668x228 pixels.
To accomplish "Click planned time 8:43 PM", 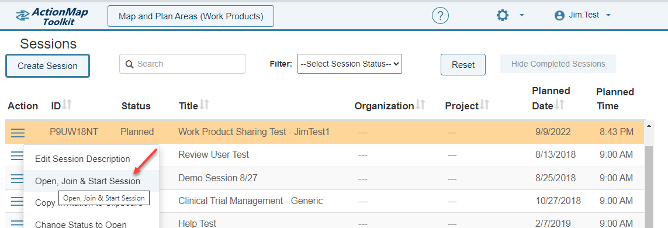I will coord(617,132).
